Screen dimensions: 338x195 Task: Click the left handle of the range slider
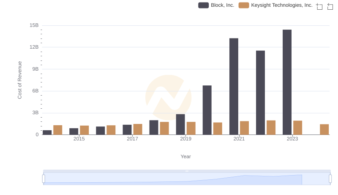click(x=44, y=179)
